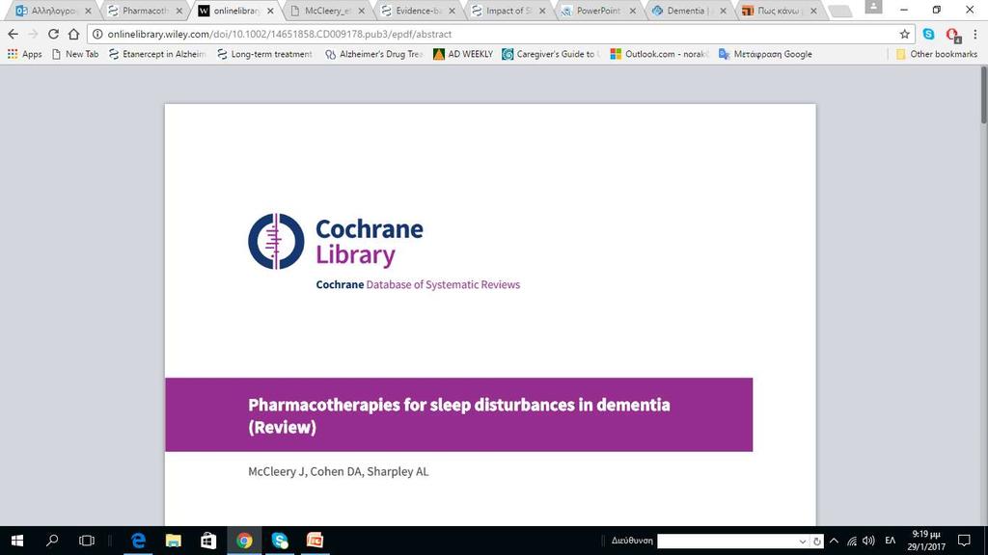
Task: Switch to the Πως κάνω tab
Action: tap(780, 11)
